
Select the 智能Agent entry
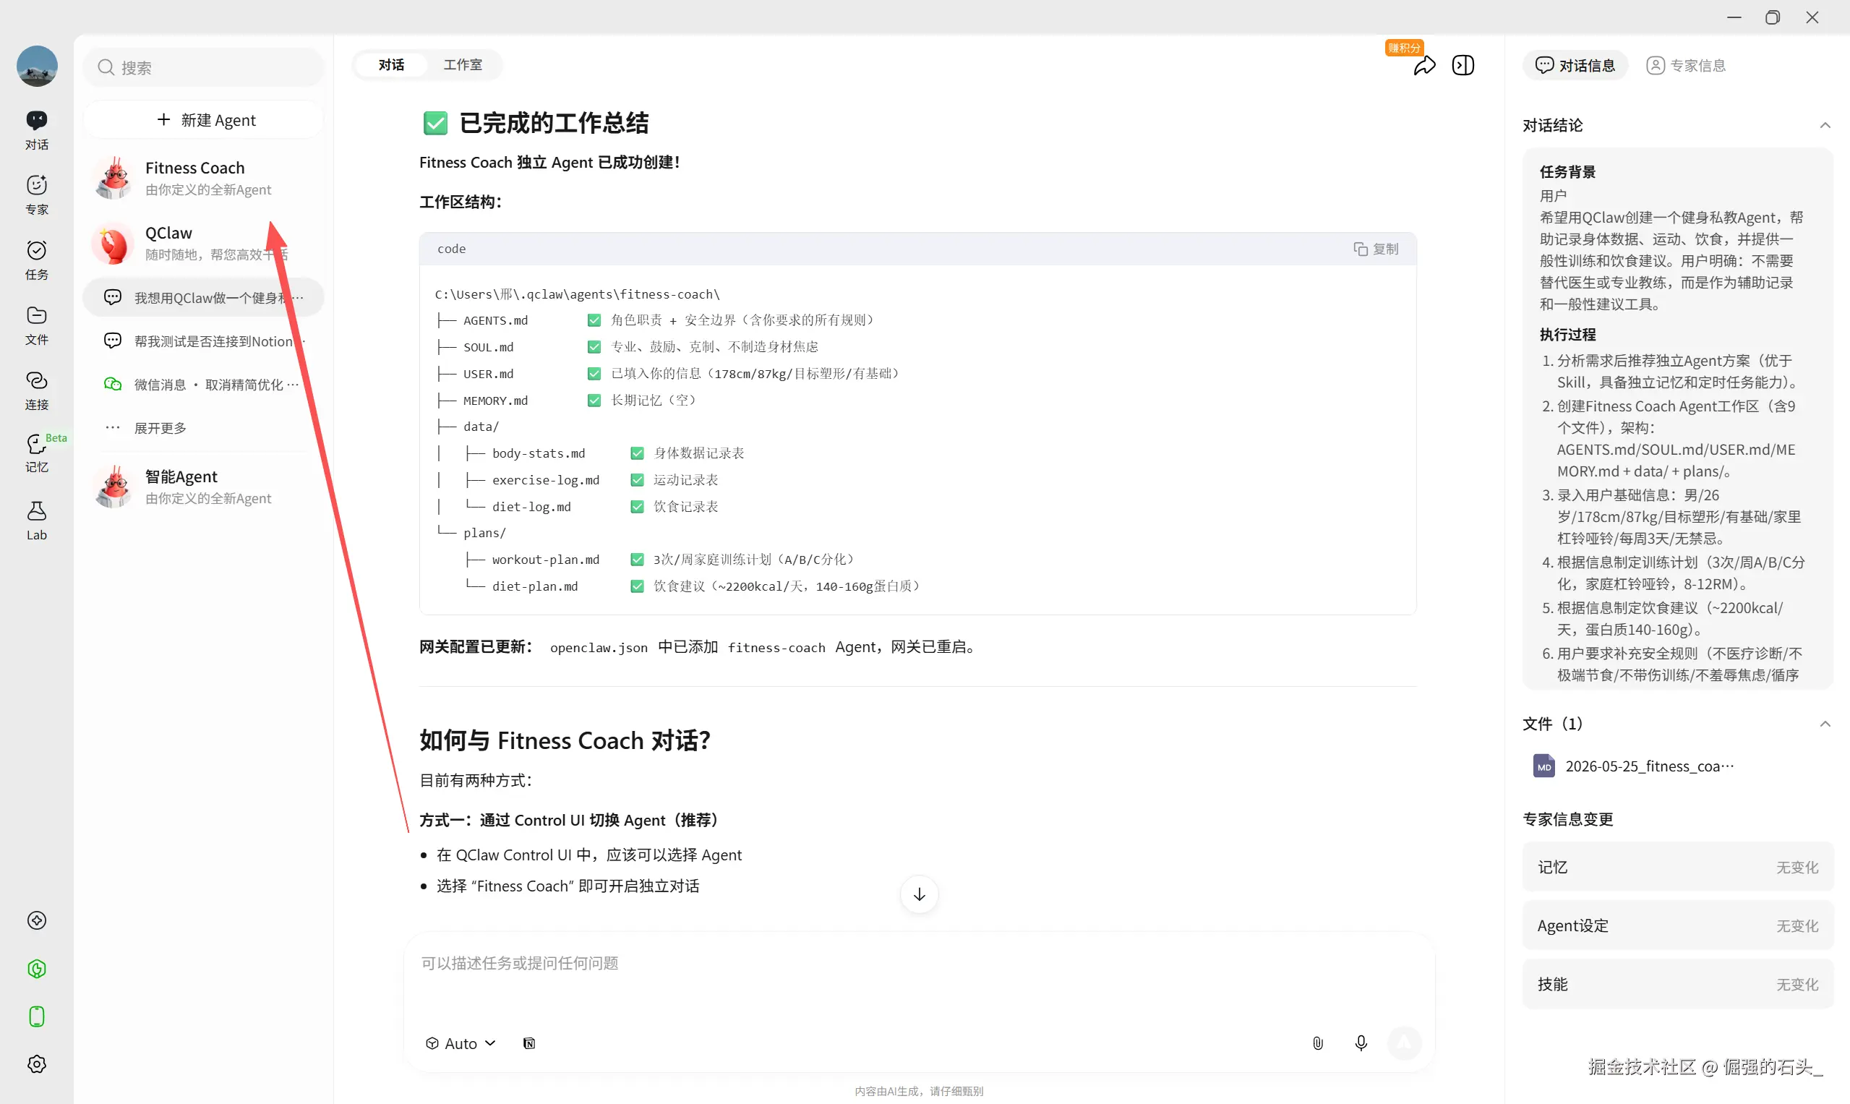point(204,487)
